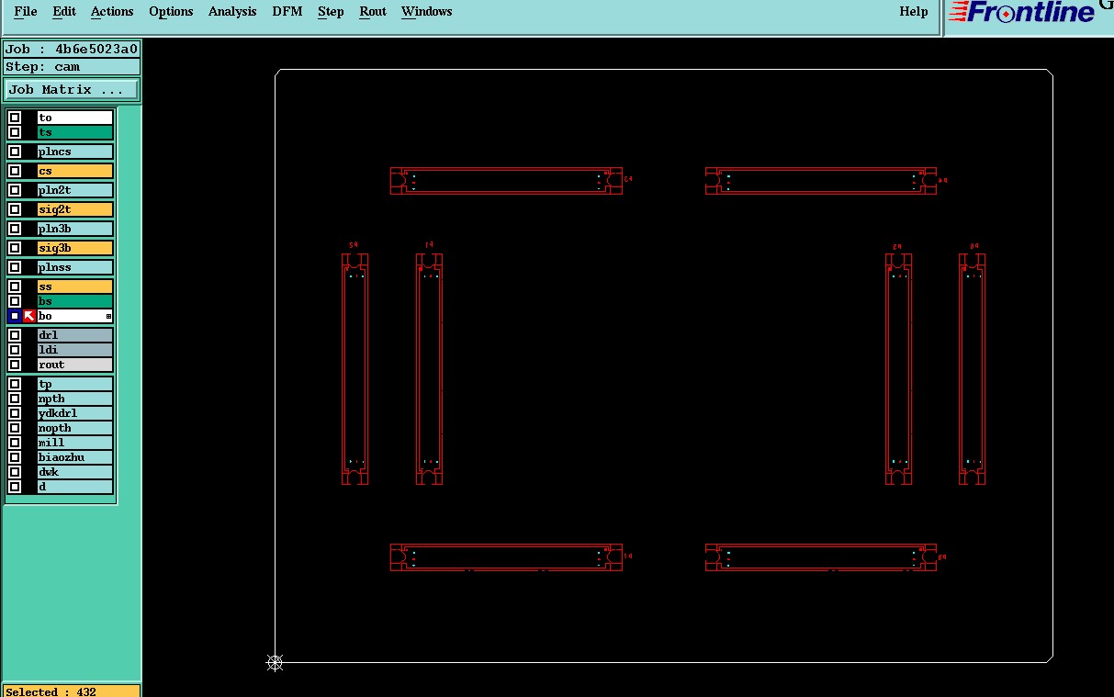Toggle display checkbox for layer mpth

(x=15, y=399)
